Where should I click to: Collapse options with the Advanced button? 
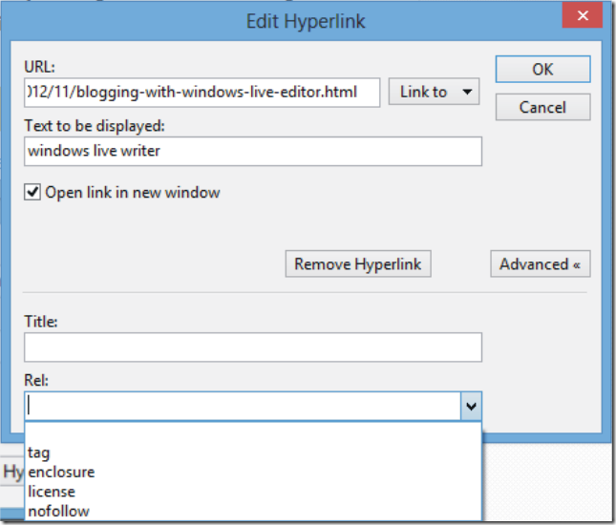click(x=541, y=263)
